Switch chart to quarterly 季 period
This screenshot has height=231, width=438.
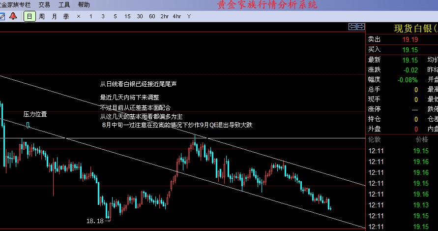coord(66,17)
